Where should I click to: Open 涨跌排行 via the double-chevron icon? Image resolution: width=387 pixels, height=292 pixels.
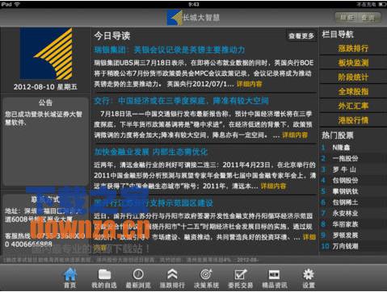click(172, 274)
